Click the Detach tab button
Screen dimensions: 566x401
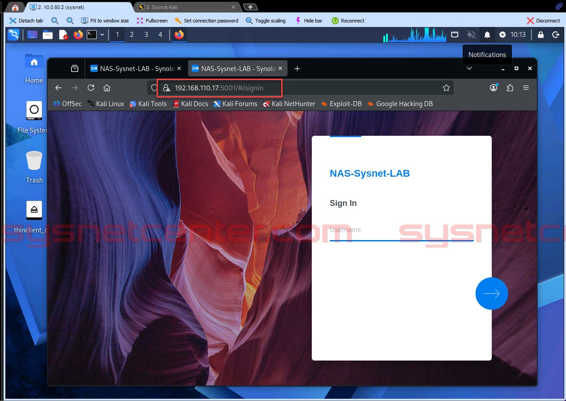tap(26, 21)
